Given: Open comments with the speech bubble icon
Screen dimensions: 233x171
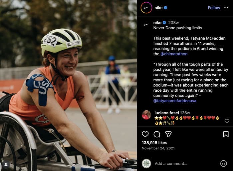Looking at the screenshot, I should pos(157,134).
